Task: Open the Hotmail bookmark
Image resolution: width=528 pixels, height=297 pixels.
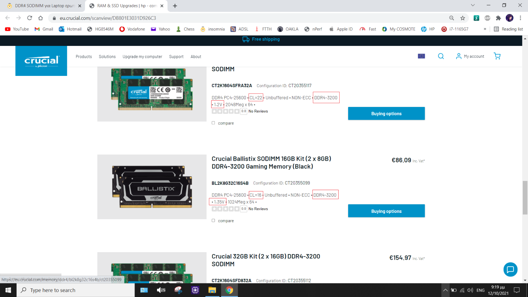Action: (x=70, y=29)
